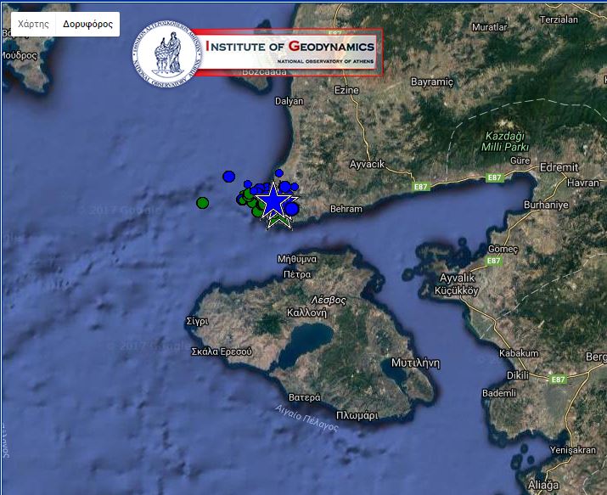607x495 pixels.
Task: Click the Yenişakran label
Action: (x=572, y=450)
